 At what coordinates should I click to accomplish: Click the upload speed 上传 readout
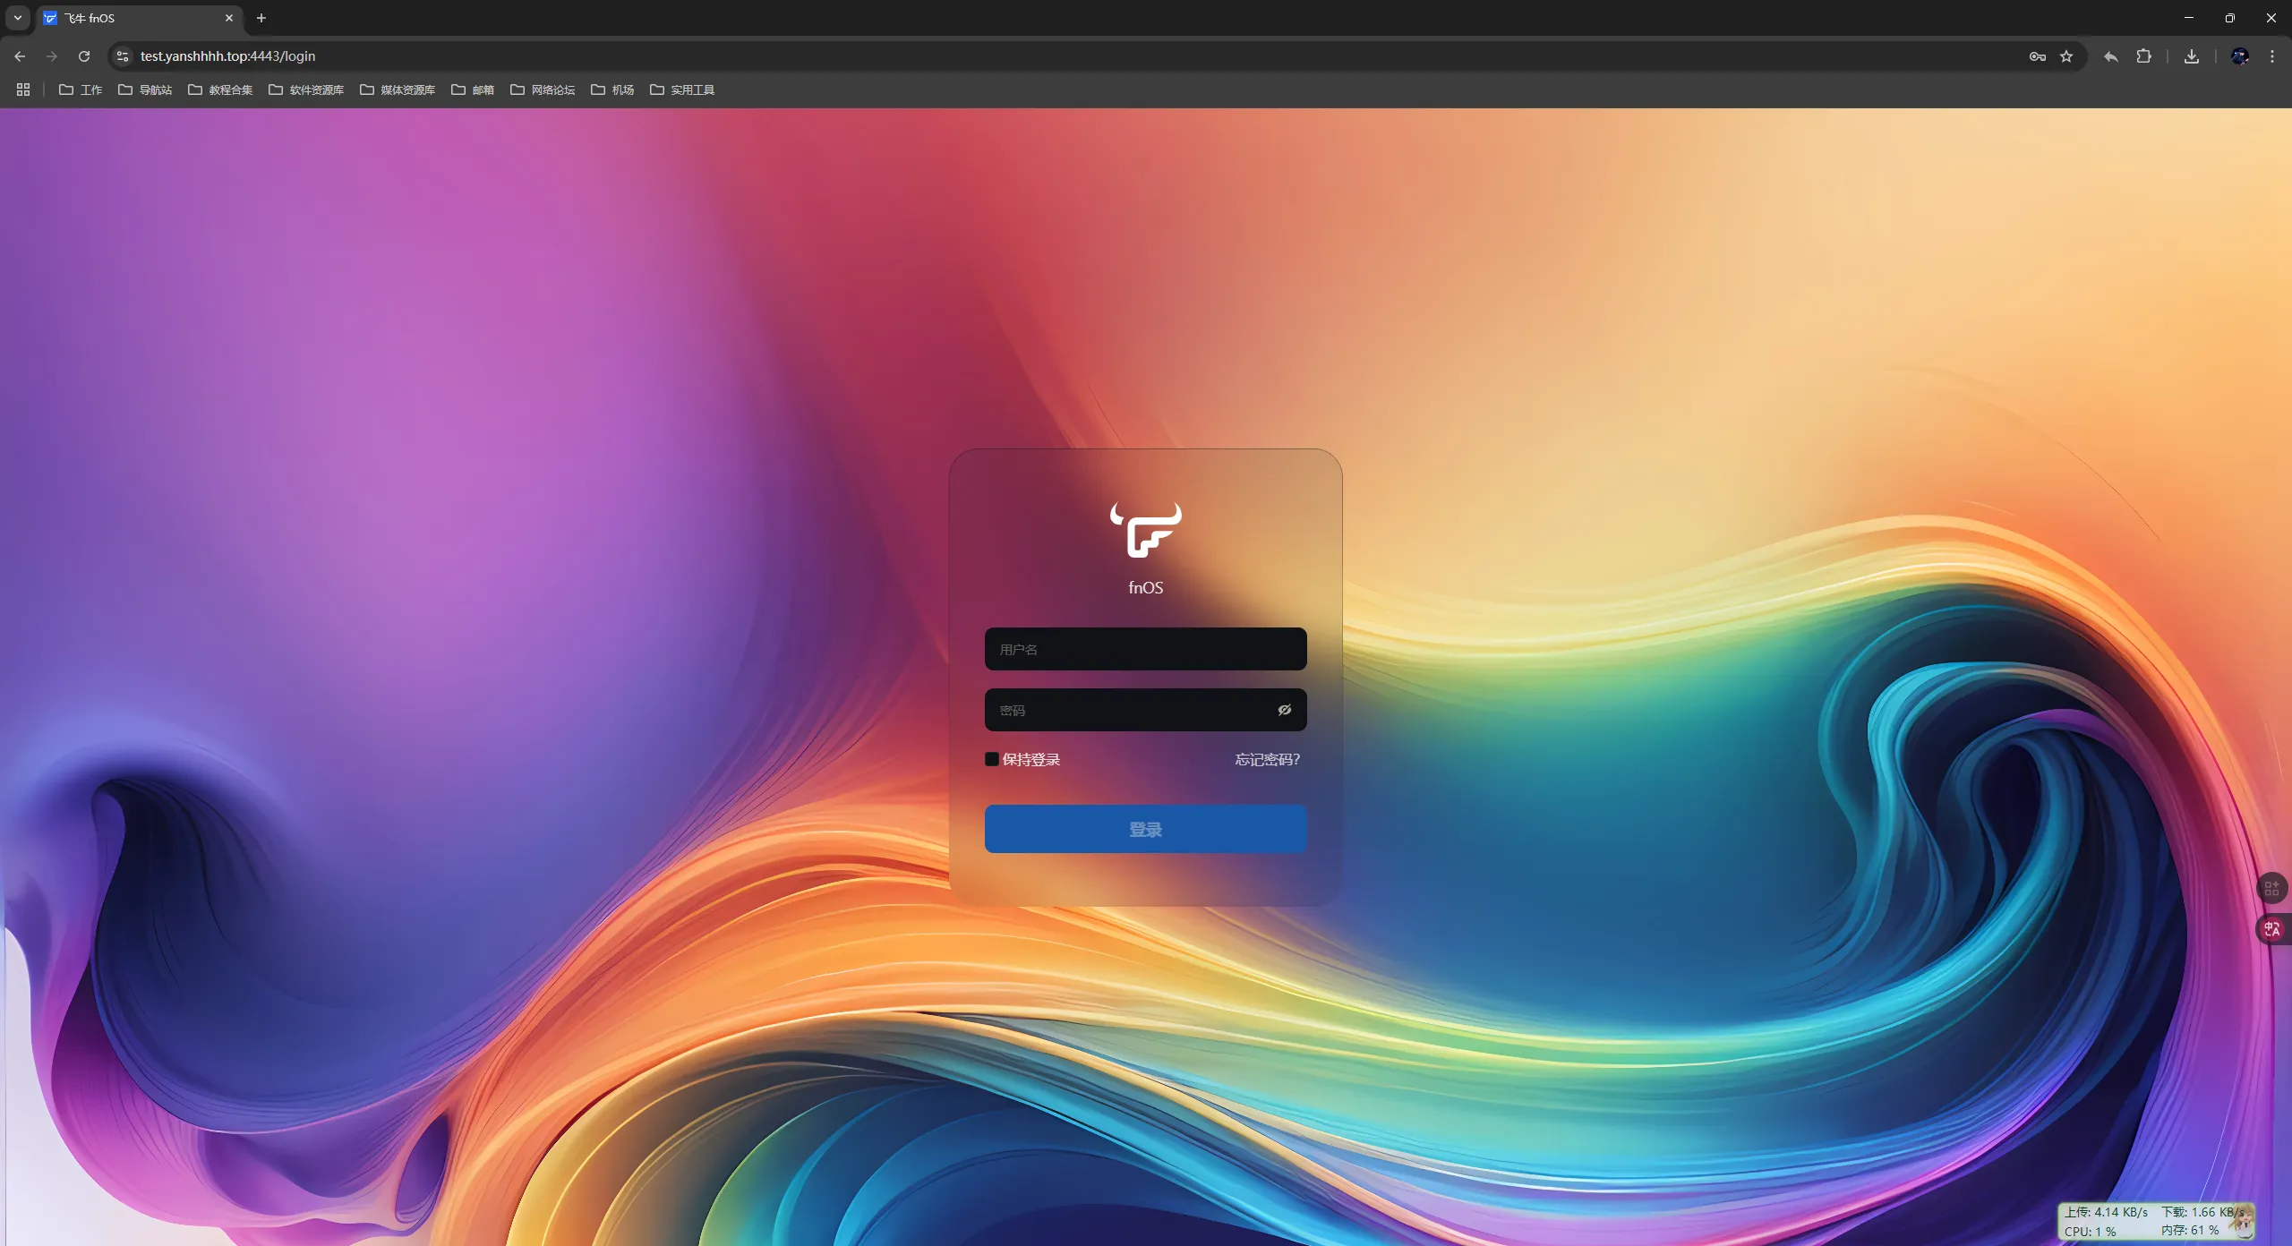(2107, 1212)
